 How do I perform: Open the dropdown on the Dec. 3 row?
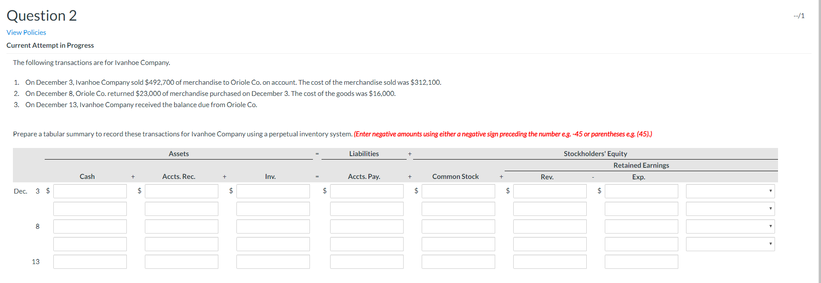click(730, 191)
